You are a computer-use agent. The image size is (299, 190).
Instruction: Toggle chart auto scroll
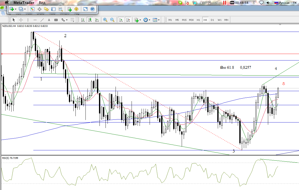coord(121,20)
